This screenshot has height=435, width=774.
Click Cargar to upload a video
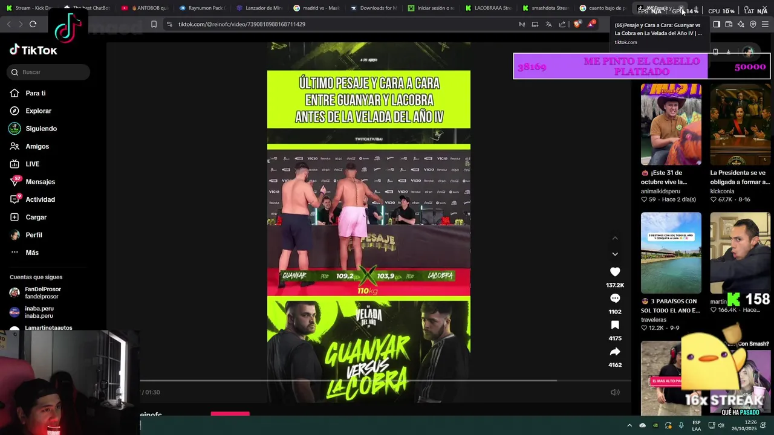(36, 217)
